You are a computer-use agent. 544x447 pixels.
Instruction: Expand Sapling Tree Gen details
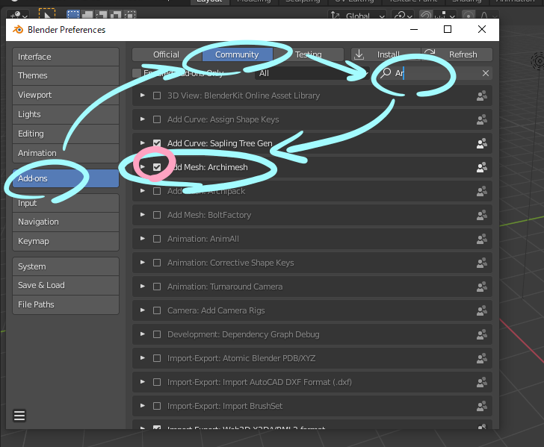click(x=142, y=143)
